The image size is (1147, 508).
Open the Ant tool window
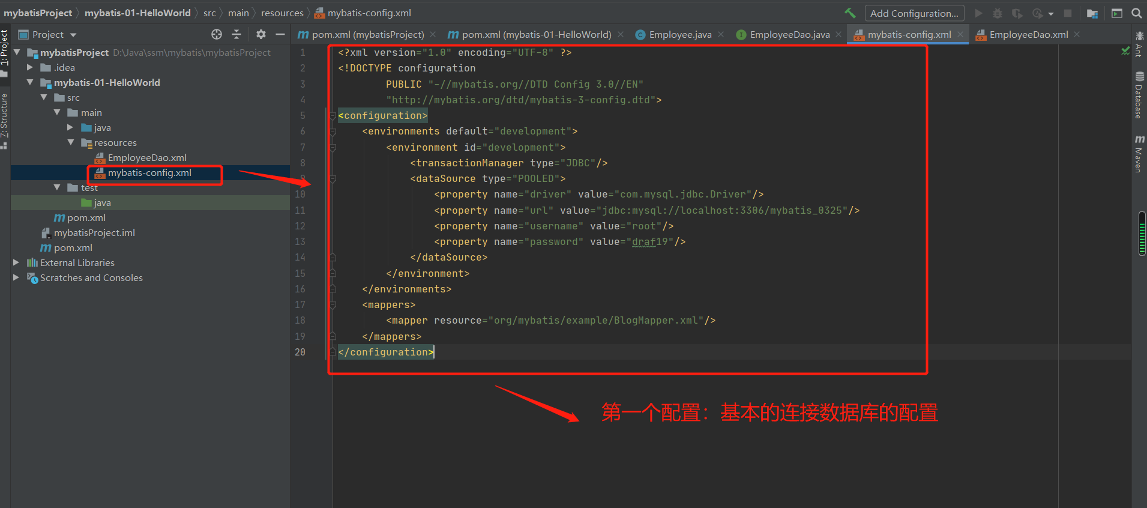tap(1139, 44)
